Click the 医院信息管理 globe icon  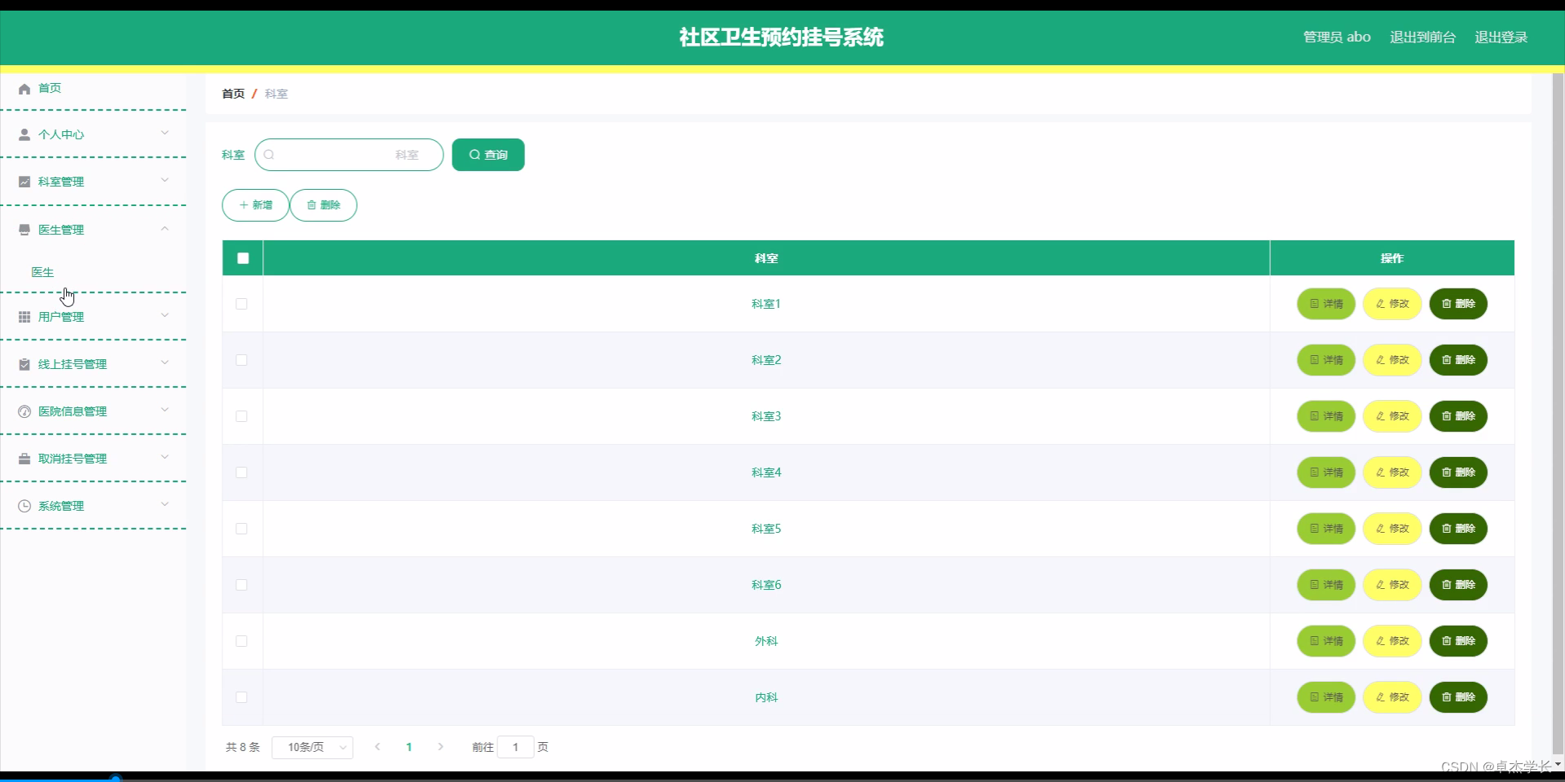[23, 411]
